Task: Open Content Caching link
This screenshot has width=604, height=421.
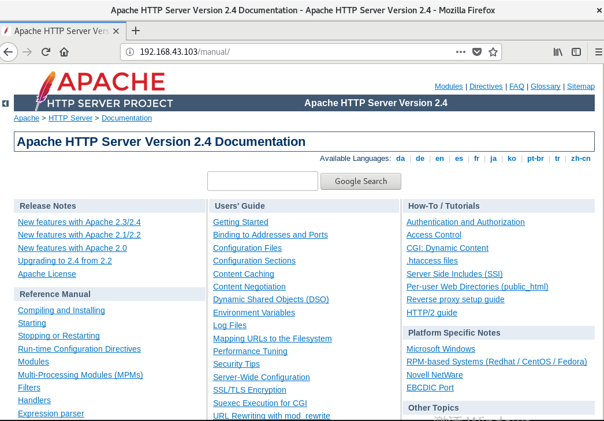Action: point(244,274)
